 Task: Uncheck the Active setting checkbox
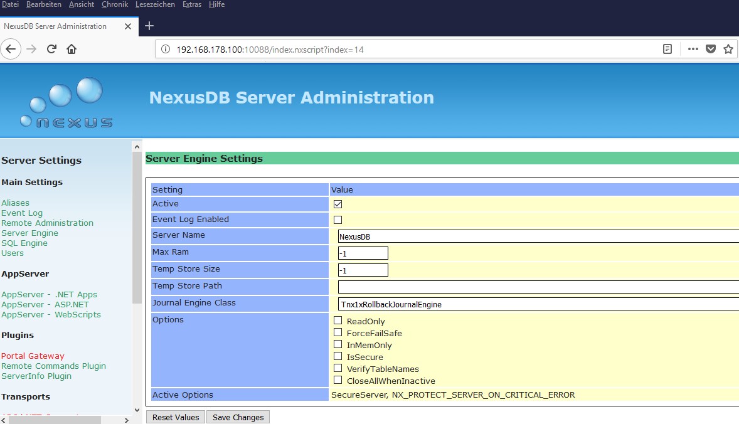(338, 204)
